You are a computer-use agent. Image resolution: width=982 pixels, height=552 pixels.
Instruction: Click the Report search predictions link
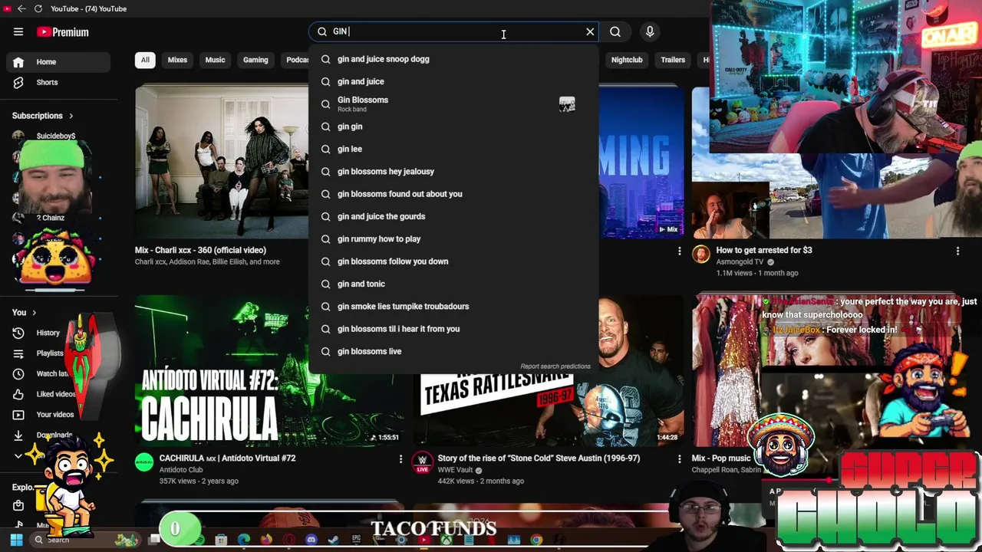click(x=555, y=366)
